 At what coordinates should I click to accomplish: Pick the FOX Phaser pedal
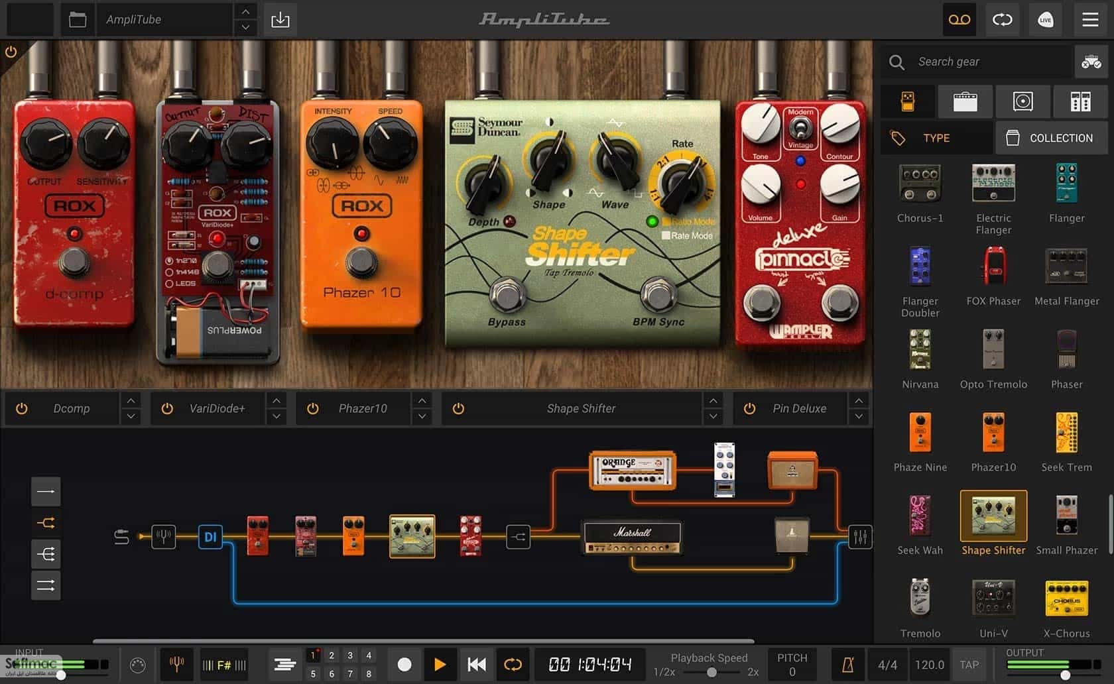(x=993, y=266)
